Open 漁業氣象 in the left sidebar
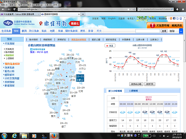The image size is (186, 139). [x=10, y=68]
